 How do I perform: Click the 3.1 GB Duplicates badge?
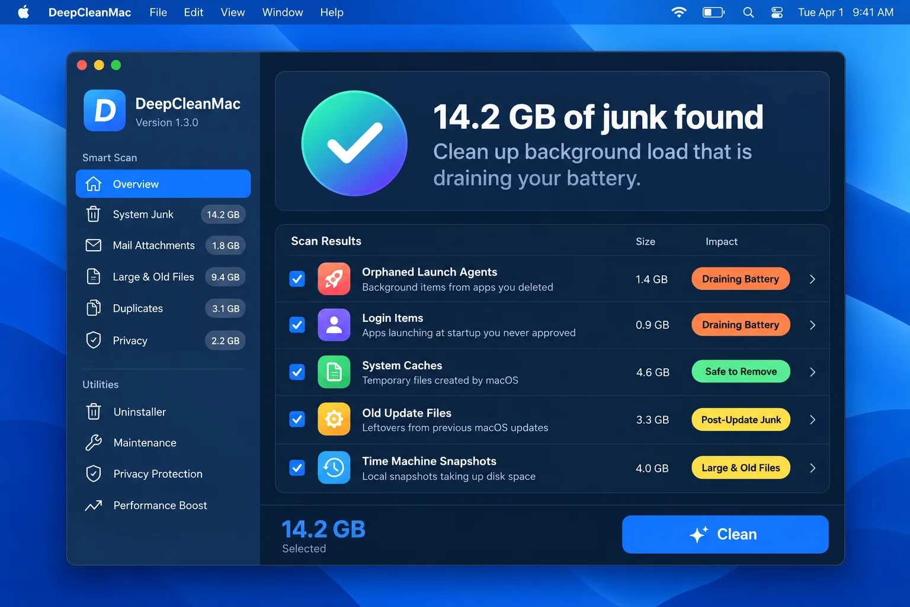pos(226,308)
